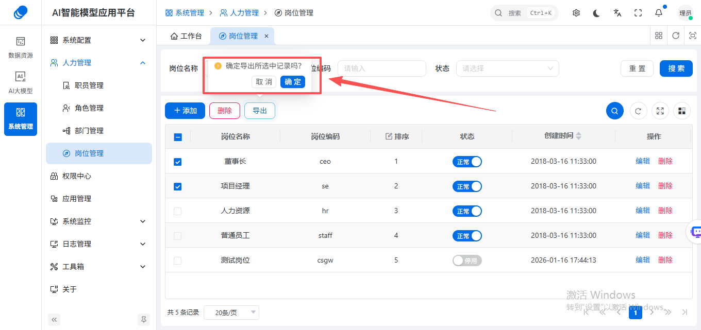Click the platform logo icon
The image size is (701, 330).
coord(21,12)
